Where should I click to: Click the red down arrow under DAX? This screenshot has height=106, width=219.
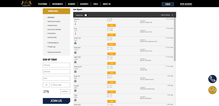(x=75, y=33)
